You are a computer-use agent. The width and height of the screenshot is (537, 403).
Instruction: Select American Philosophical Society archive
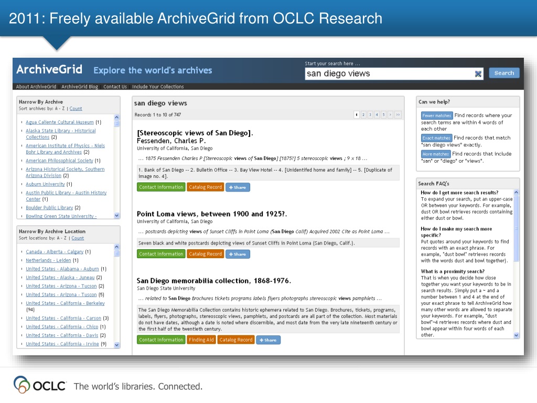[59, 161]
